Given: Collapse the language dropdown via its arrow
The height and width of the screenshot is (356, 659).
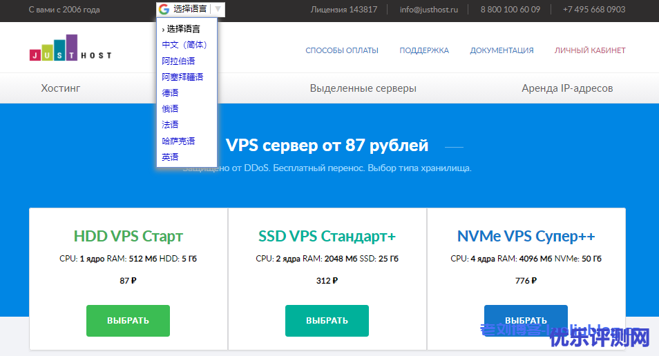Looking at the screenshot, I should 218,10.
